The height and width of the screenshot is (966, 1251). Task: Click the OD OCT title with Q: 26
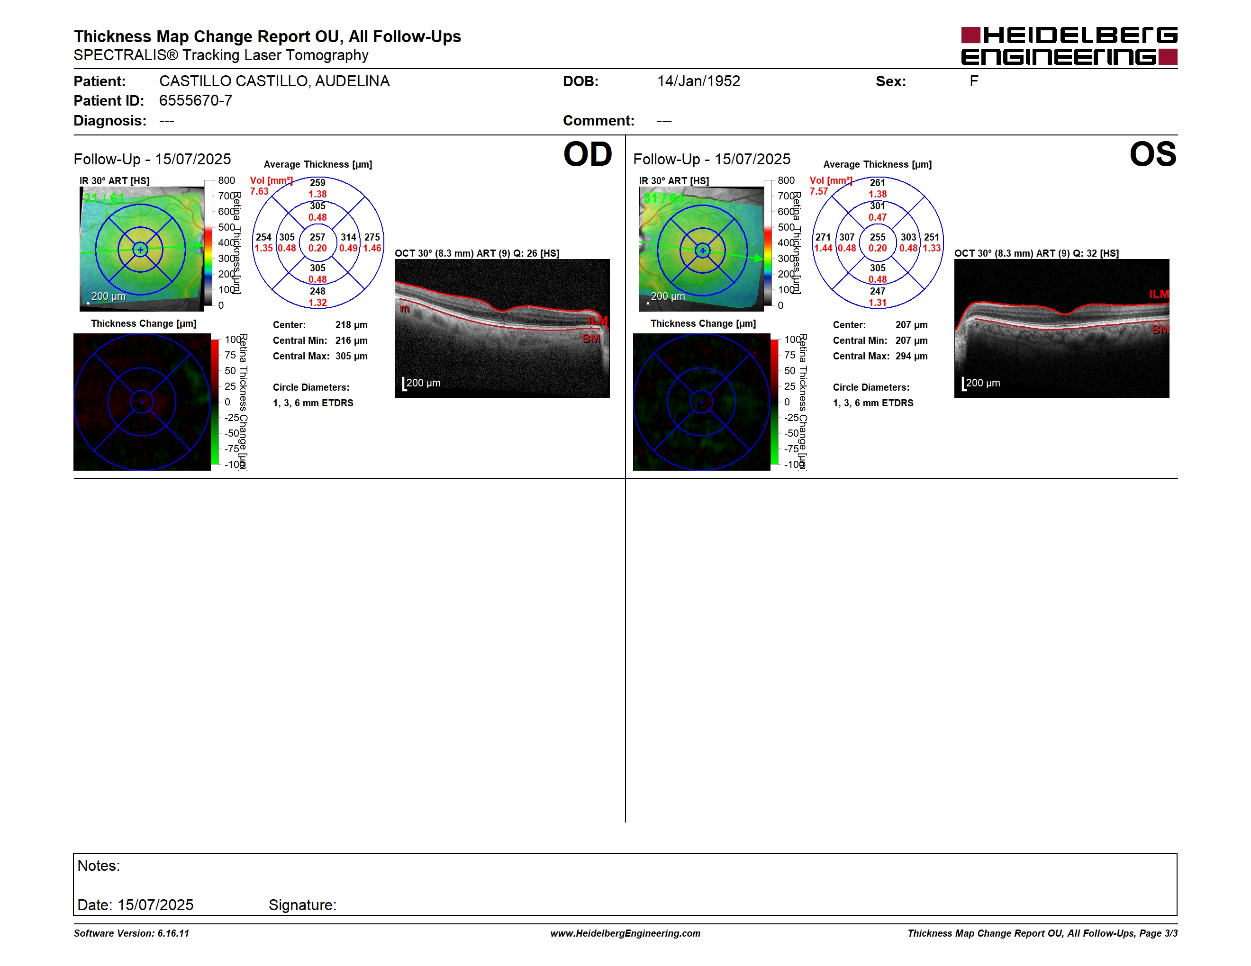[477, 253]
